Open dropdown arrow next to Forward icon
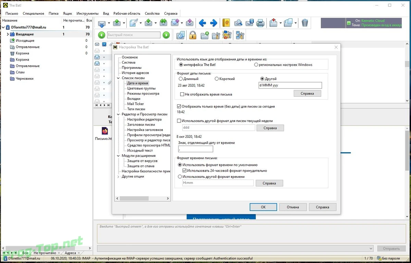This screenshot has width=411, height=263. click(182, 23)
